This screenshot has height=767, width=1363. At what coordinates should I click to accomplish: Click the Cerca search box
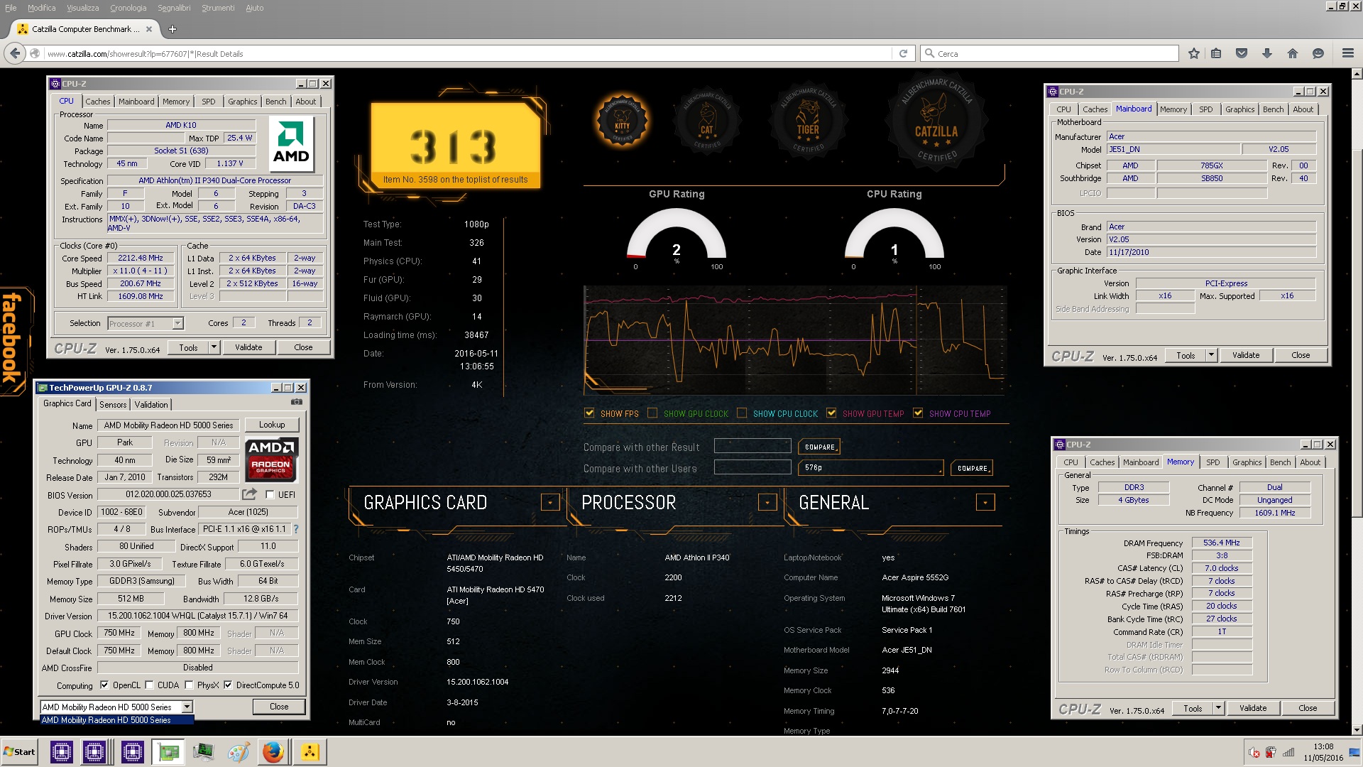(1049, 53)
